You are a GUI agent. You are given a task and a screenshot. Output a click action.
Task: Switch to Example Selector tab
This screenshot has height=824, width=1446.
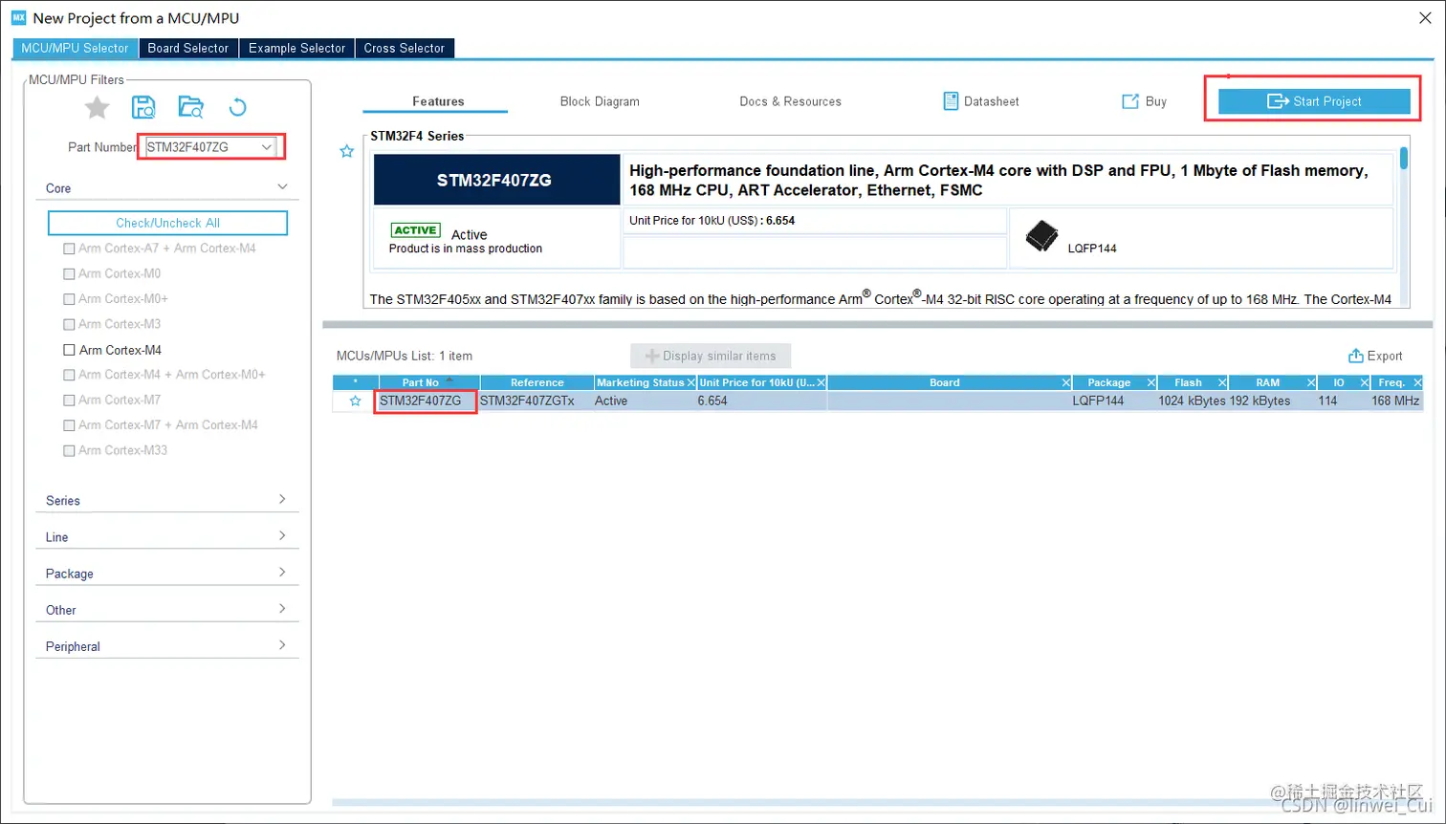[x=296, y=48]
